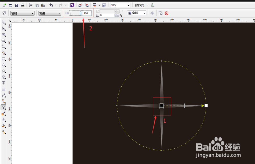Screen dimensions: 255x164
Task: Click the transparency value field showing 100
Action: [87, 13]
